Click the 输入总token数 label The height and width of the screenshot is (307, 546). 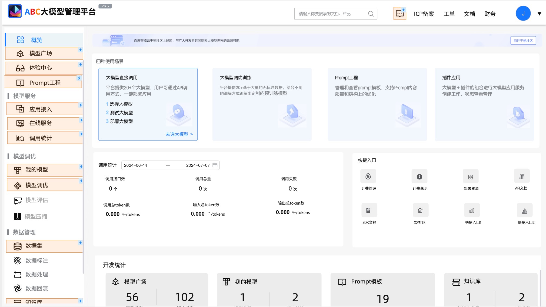(x=206, y=205)
